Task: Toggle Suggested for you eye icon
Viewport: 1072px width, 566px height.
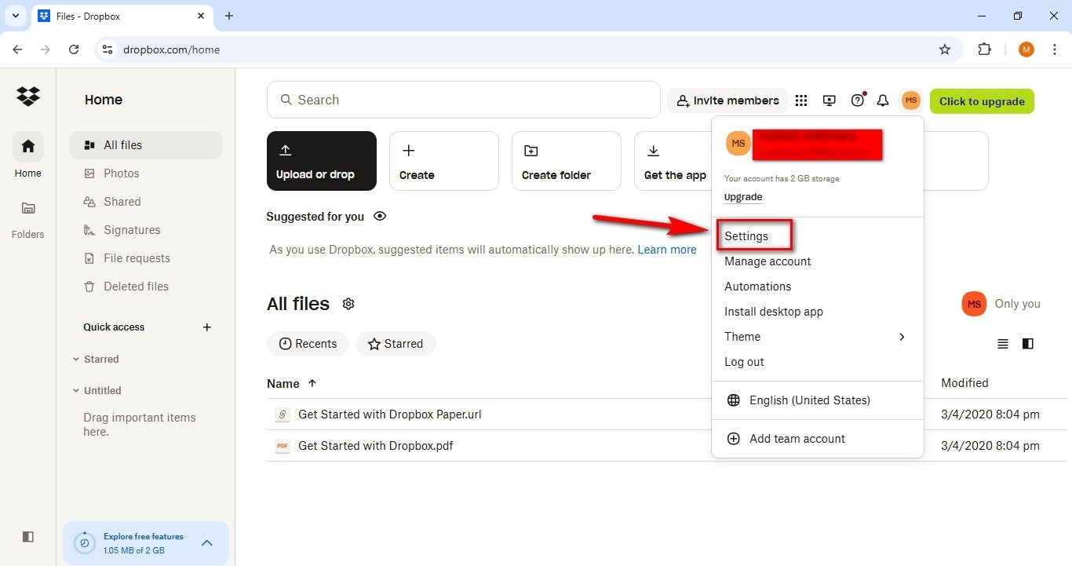Action: 380,216
